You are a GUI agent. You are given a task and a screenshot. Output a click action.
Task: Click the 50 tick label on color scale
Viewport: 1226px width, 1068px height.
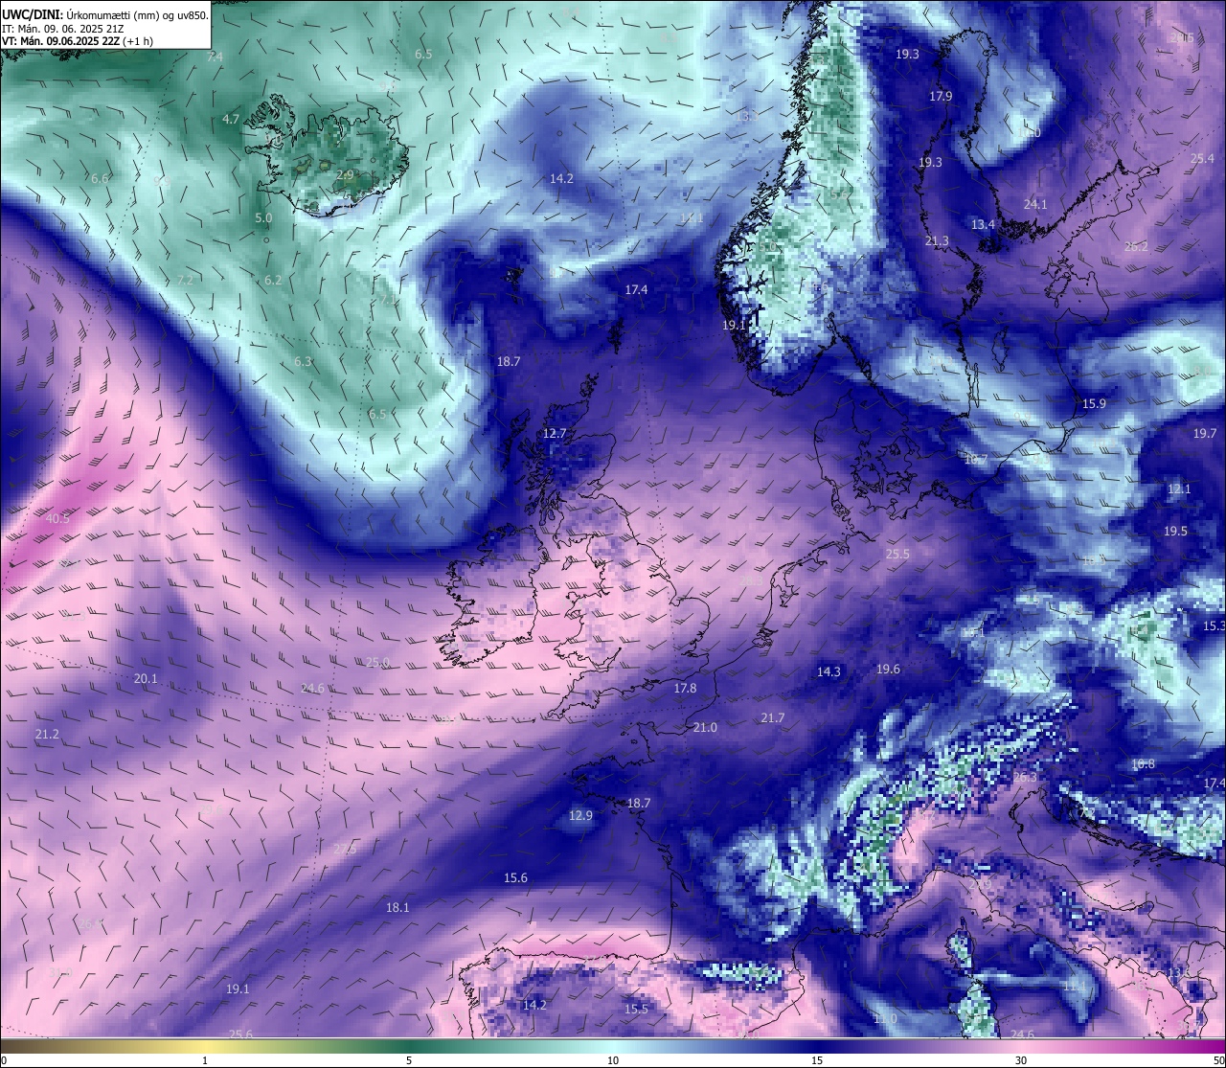(x=1218, y=1060)
